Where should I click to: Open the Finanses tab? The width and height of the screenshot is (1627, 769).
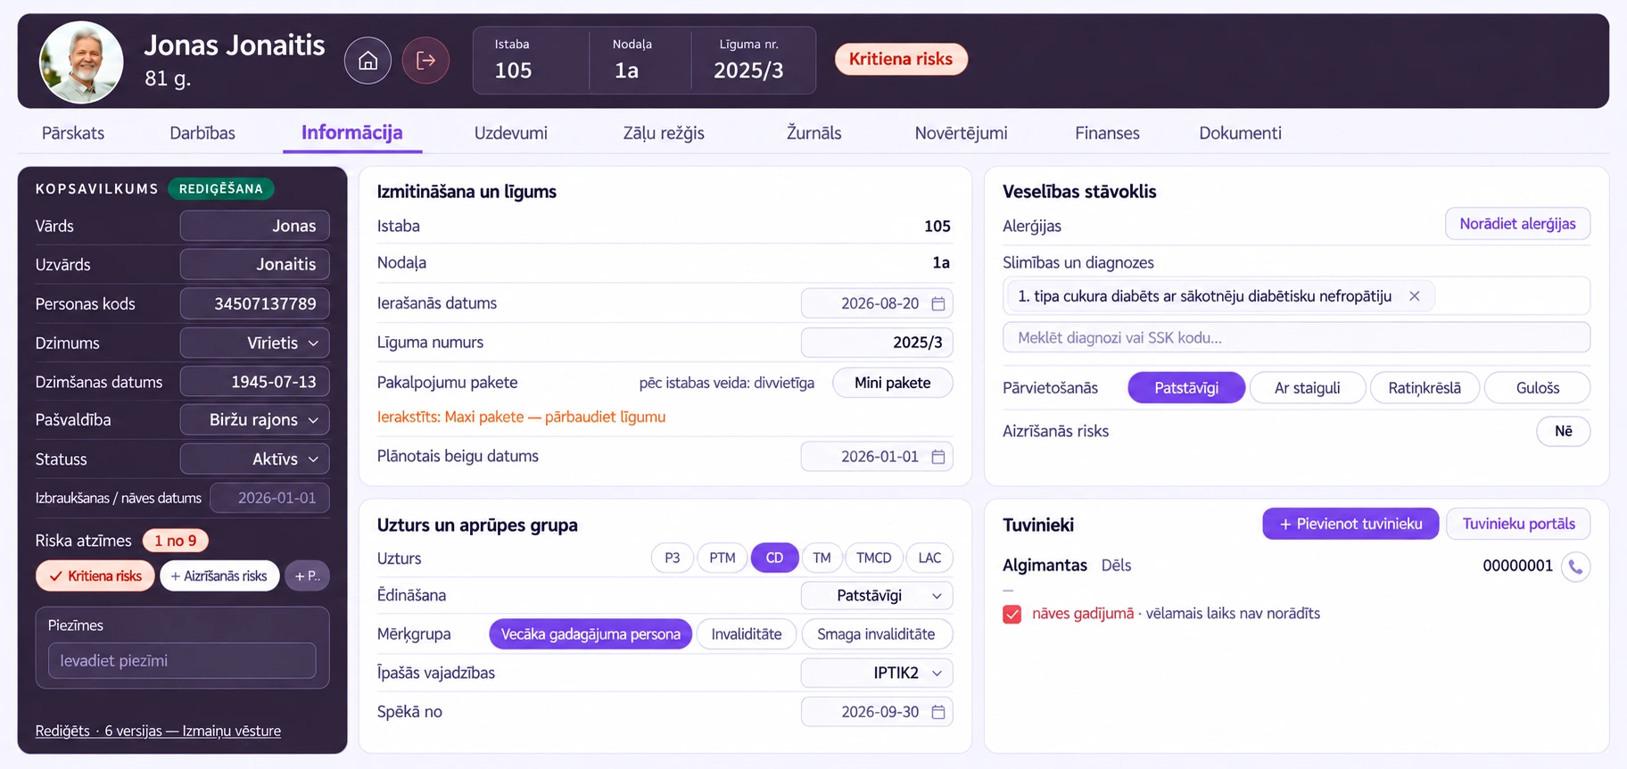1107,133
